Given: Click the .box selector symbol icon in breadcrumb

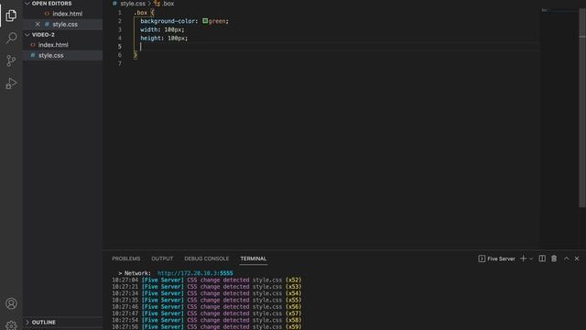Looking at the screenshot, I should (157, 4).
